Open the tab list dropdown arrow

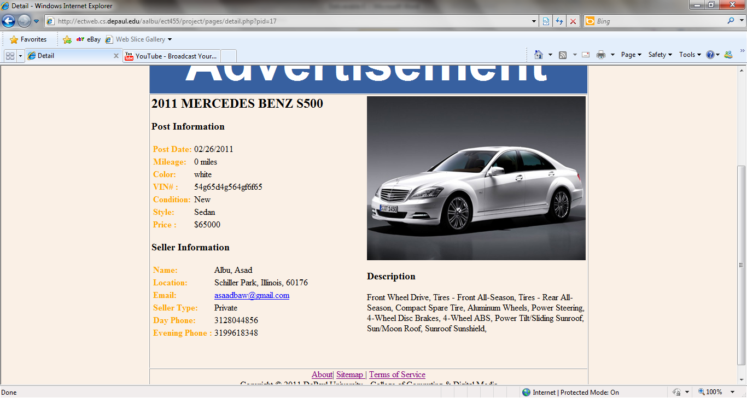(x=21, y=56)
